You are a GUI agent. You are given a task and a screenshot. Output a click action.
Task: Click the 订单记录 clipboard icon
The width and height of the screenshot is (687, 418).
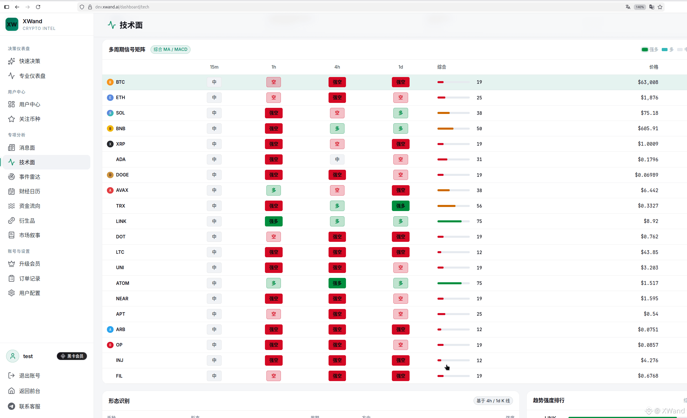click(11, 278)
